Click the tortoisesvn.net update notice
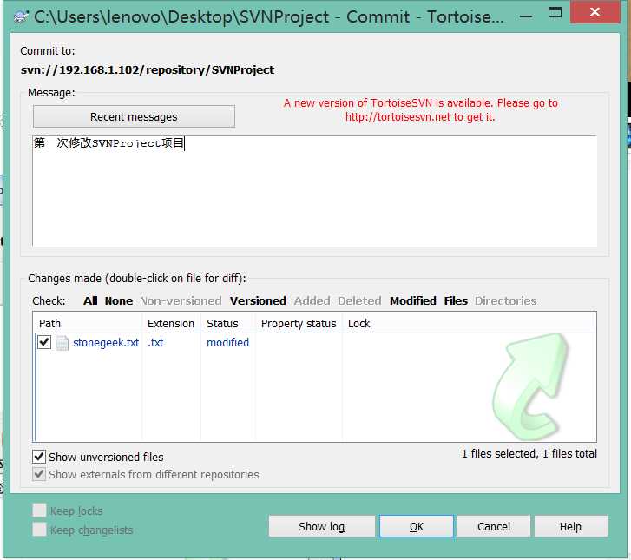 [x=421, y=110]
